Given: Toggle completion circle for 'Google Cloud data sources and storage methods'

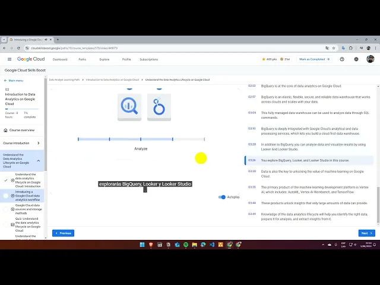Looking at the screenshot, I should coord(6,209).
